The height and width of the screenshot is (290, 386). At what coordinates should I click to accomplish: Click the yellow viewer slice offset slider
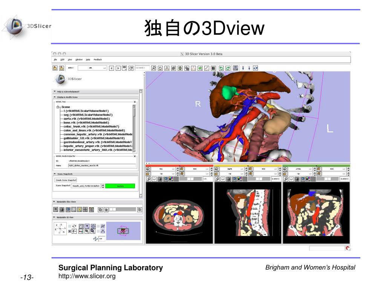pyautogui.click(x=259, y=179)
